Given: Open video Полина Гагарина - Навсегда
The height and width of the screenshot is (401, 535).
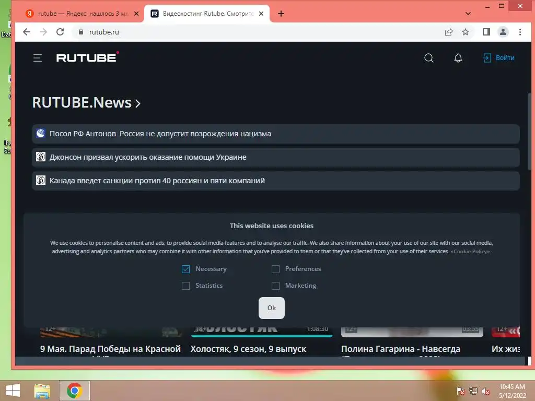Looking at the screenshot, I should coord(401,349).
